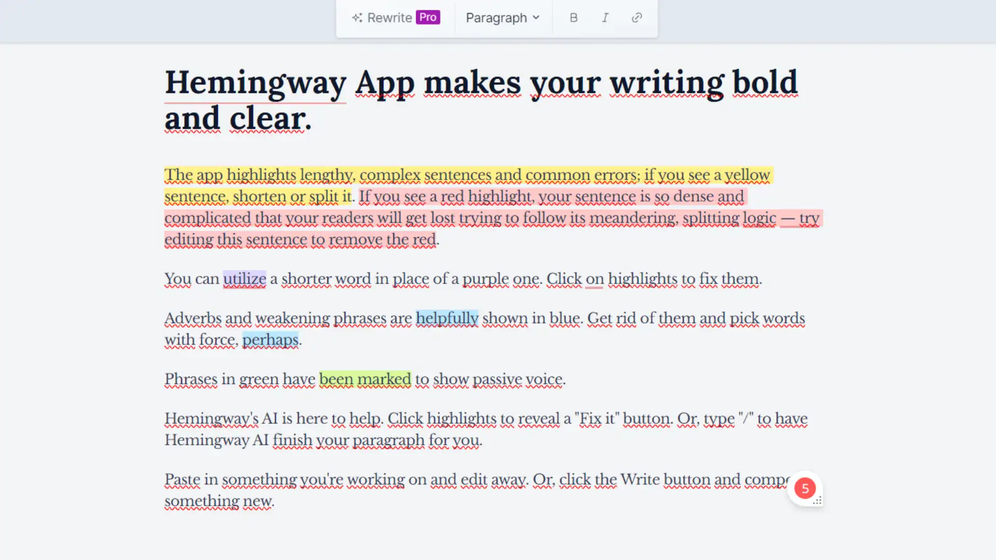996x560 pixels.
Task: Toggle bold formatting with the B icon
Action: (x=573, y=18)
